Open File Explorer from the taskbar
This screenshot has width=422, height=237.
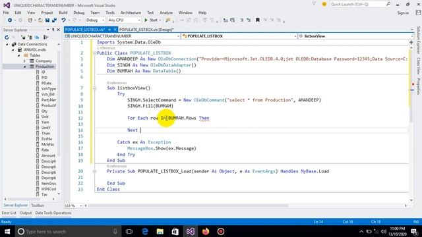click(x=160, y=231)
